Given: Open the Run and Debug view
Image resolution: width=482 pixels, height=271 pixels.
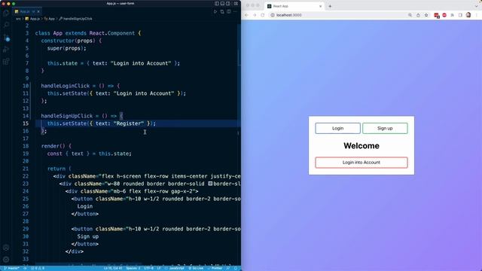Looking at the screenshot, I should 6,50.
